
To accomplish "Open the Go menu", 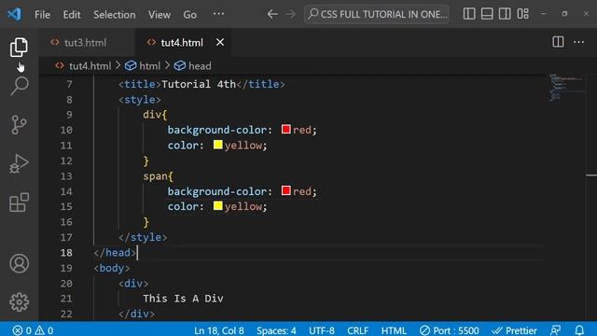I will (189, 15).
